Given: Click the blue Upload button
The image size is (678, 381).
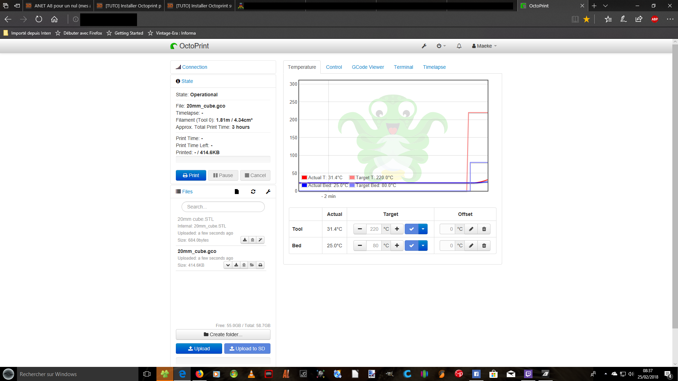Looking at the screenshot, I should (199, 349).
